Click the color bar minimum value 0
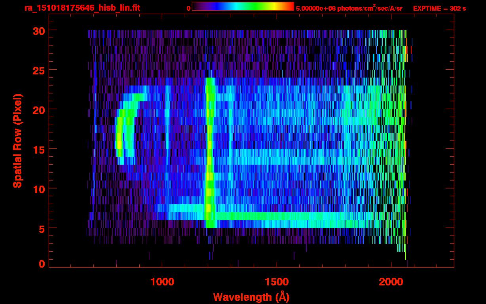The height and width of the screenshot is (304, 486). coord(188,8)
